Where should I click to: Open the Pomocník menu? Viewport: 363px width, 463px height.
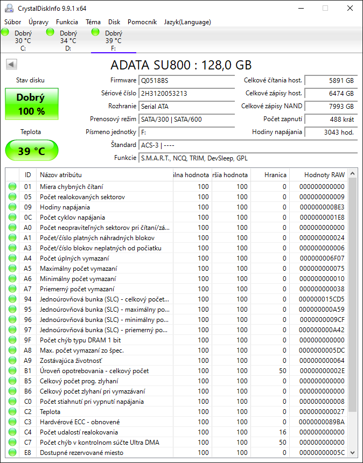[142, 22]
